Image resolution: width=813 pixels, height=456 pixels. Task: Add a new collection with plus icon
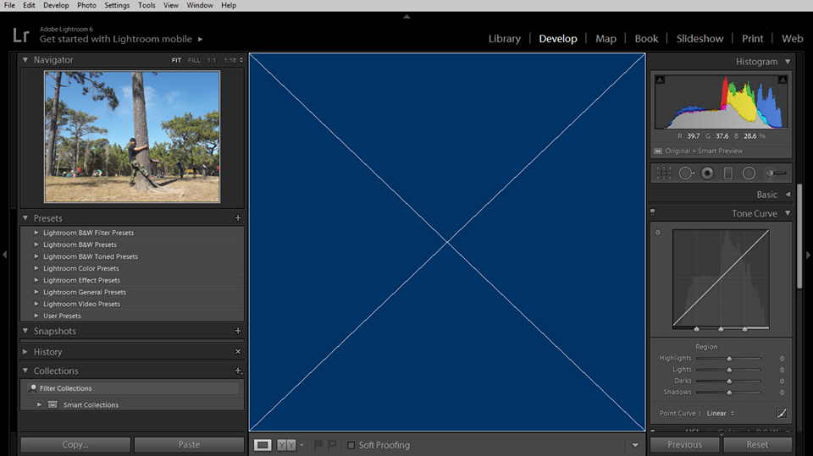pyautogui.click(x=238, y=371)
